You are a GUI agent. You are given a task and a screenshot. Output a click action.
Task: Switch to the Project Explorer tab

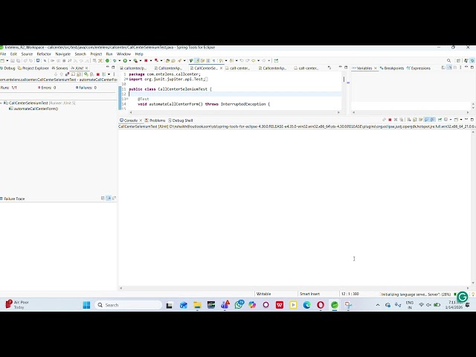[x=35, y=68]
